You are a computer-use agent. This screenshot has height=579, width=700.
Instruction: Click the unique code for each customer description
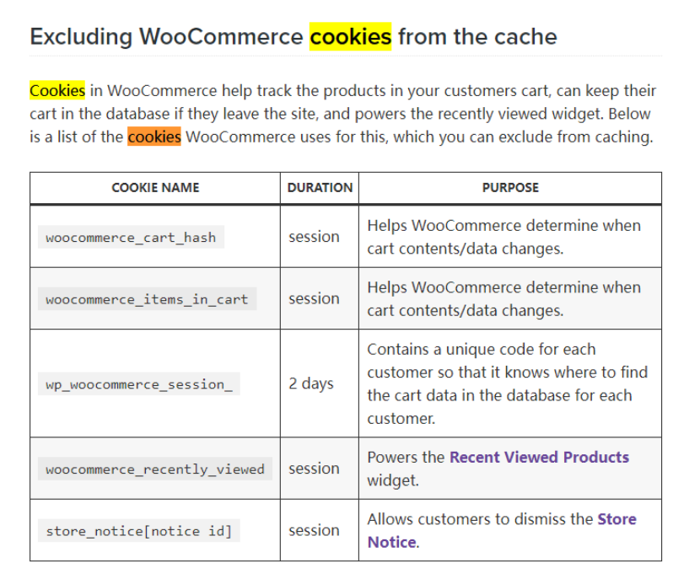508,383
